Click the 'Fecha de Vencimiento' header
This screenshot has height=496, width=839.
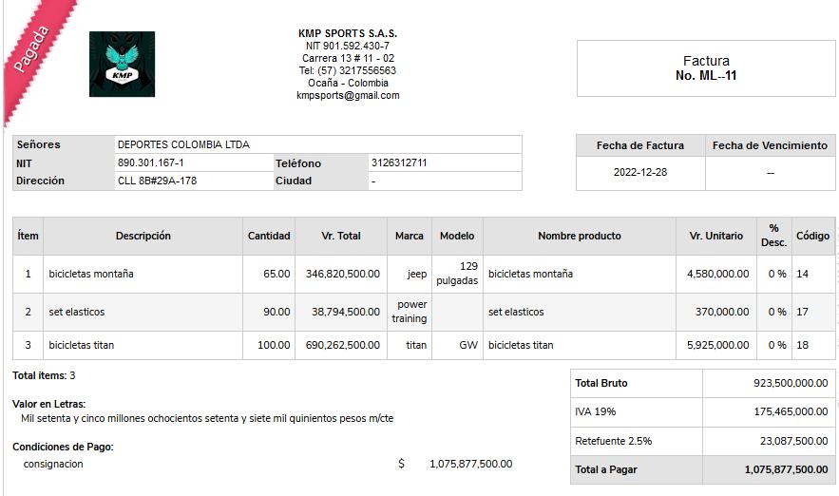pyautogui.click(x=770, y=145)
